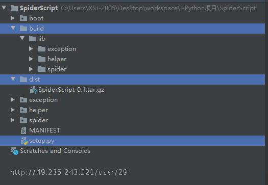Image resolution: width=268 pixels, height=185 pixels.
Task: Select the setup.py file label
Action: 42,141
